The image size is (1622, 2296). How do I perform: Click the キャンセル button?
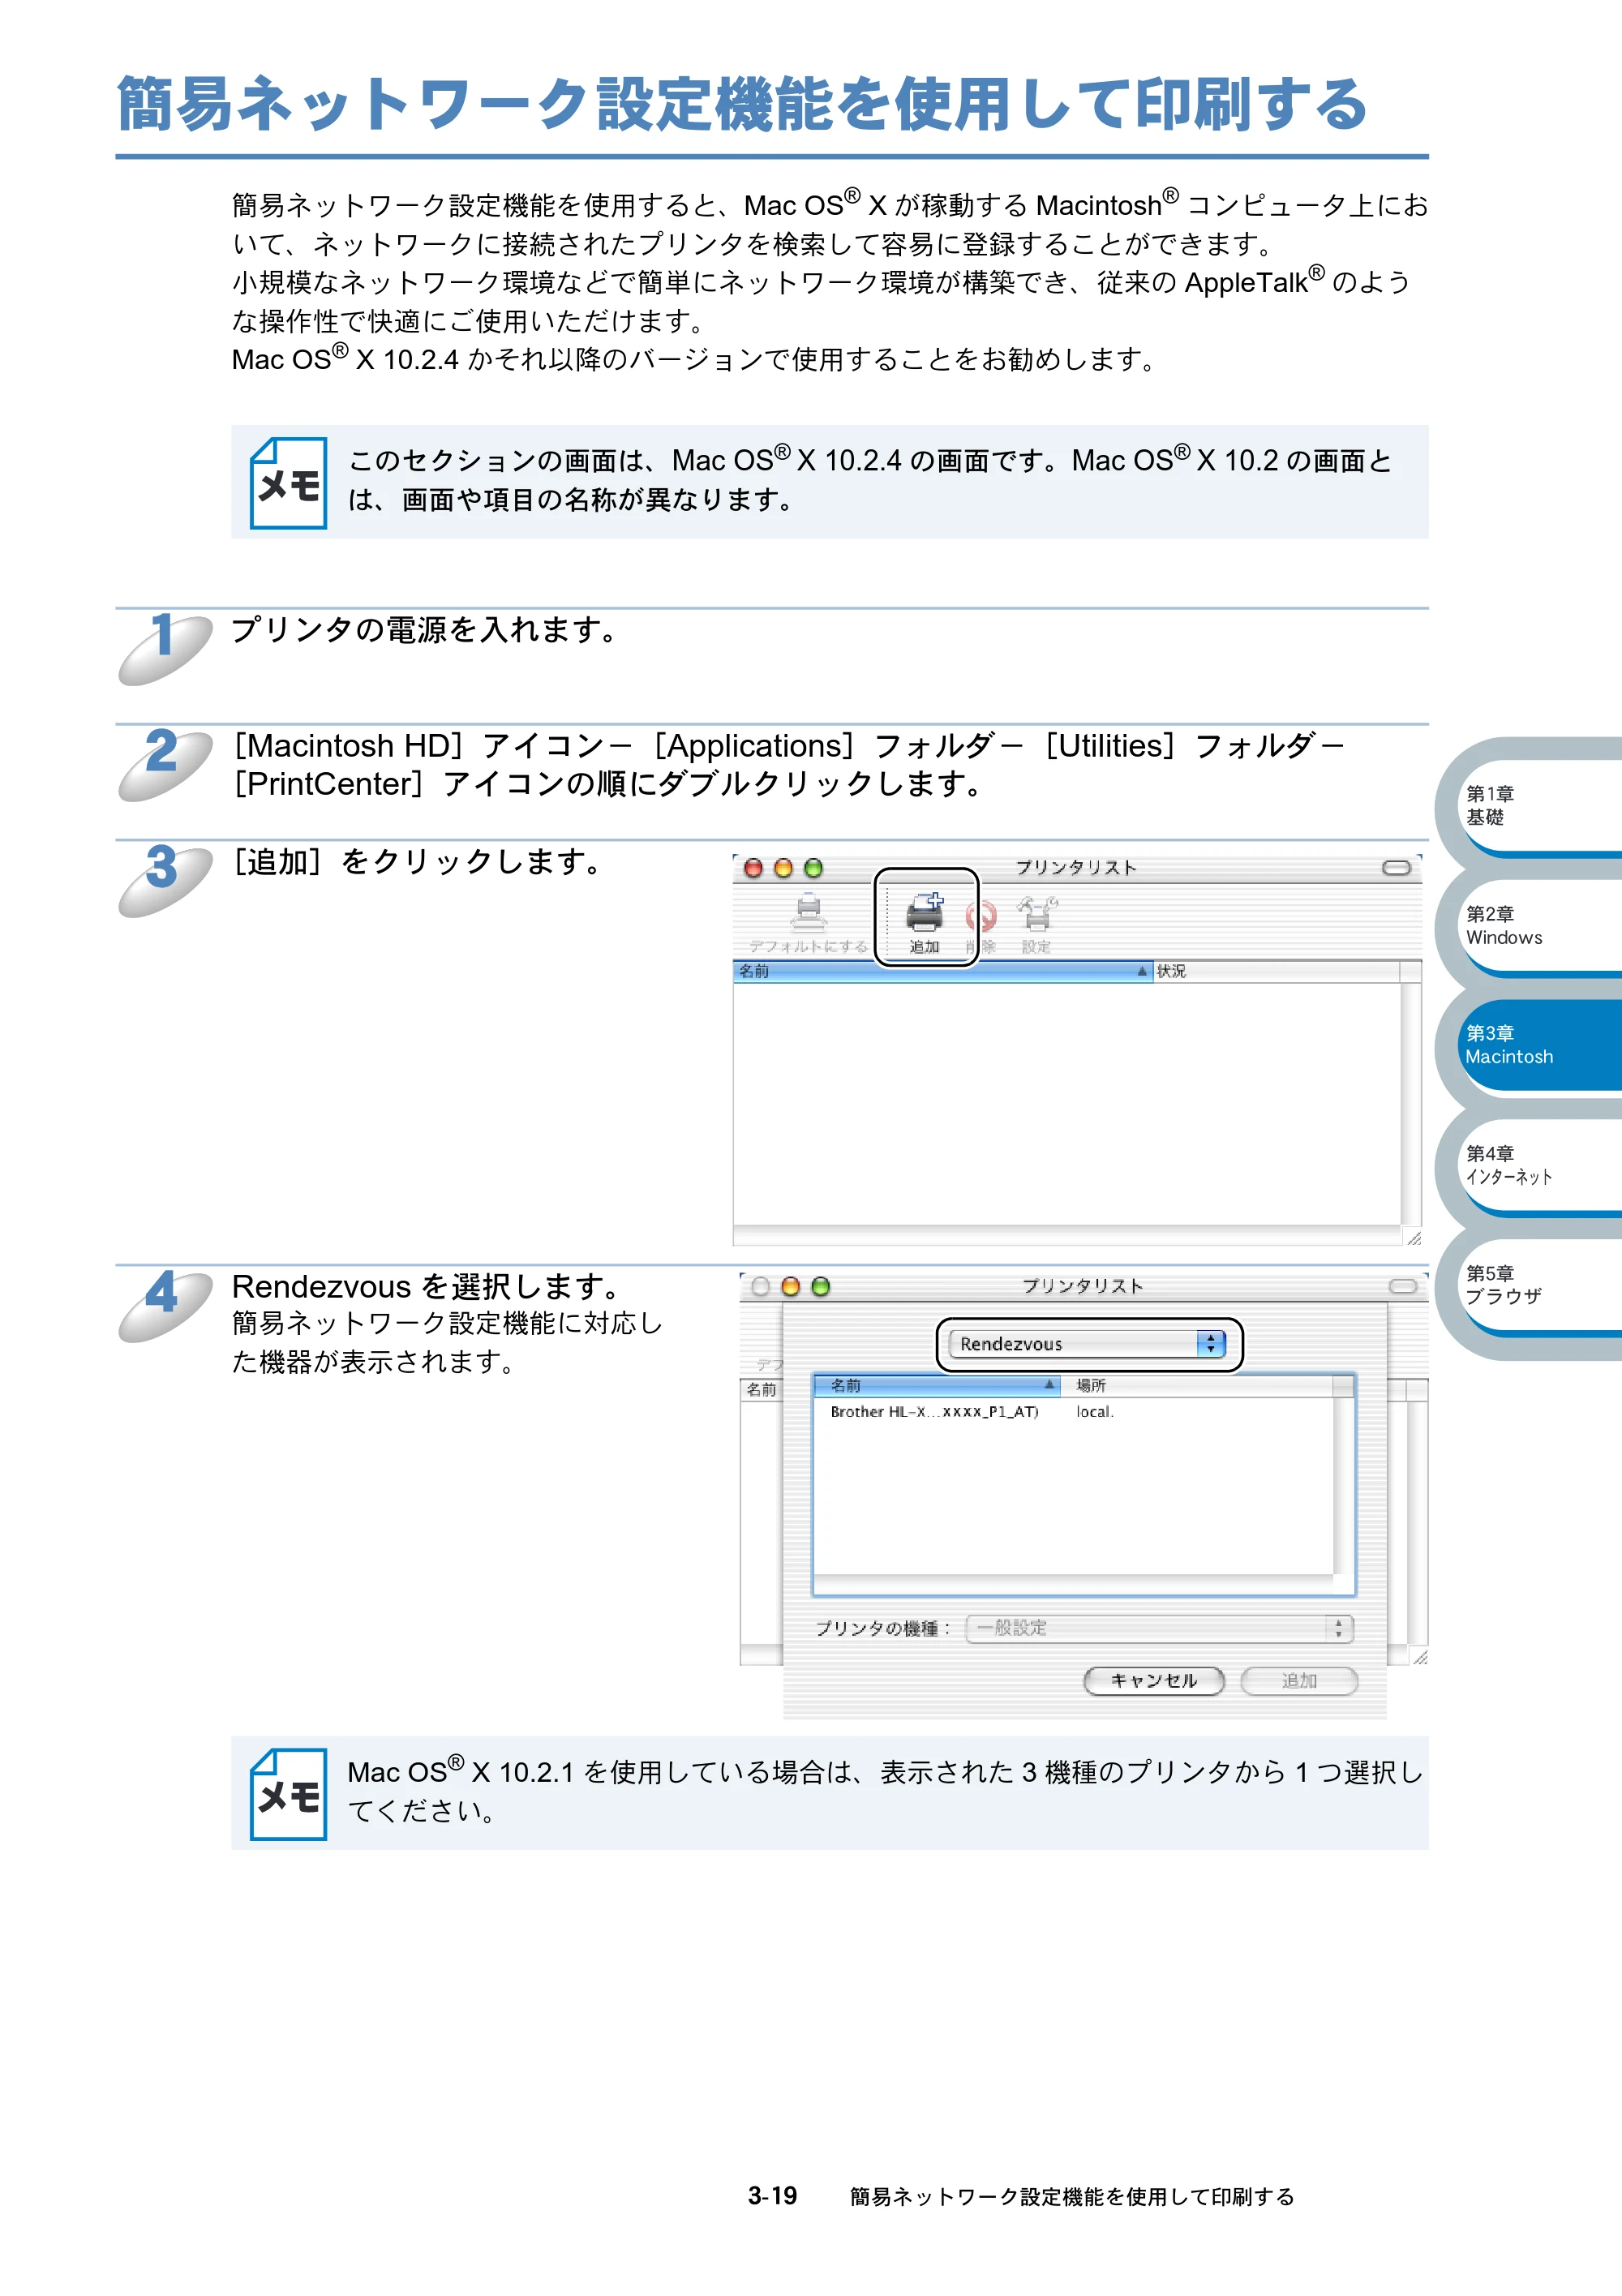click(1154, 1680)
